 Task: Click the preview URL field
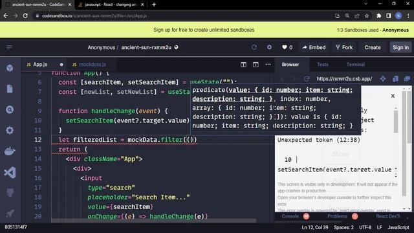[344, 79]
